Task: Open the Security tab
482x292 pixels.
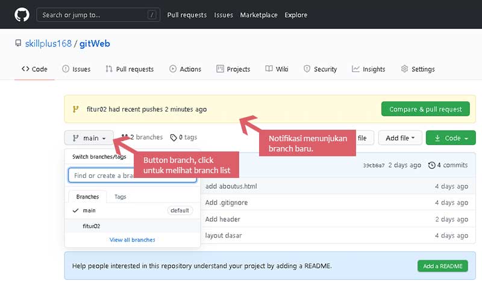Action: tap(320, 69)
